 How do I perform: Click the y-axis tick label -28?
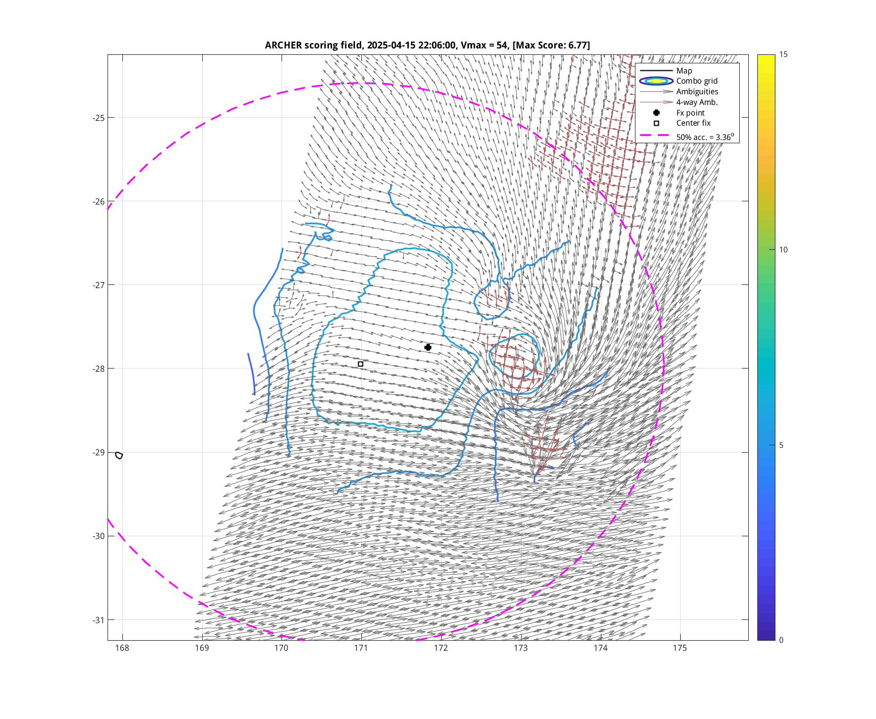point(99,369)
